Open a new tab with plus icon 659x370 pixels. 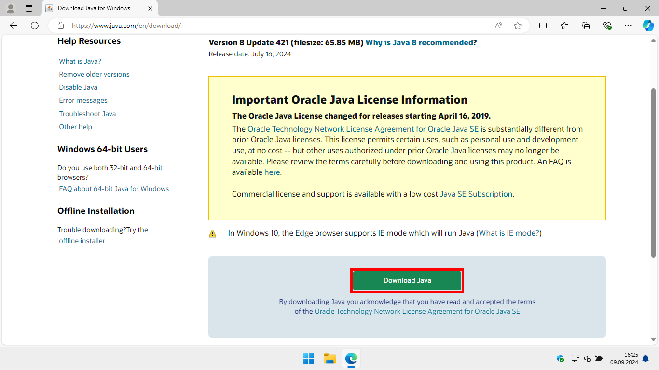[168, 8]
